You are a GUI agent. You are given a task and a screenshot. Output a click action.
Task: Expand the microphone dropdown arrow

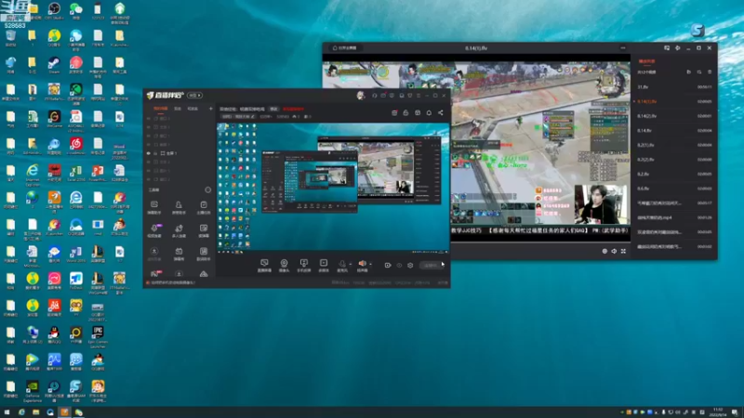pos(351,264)
